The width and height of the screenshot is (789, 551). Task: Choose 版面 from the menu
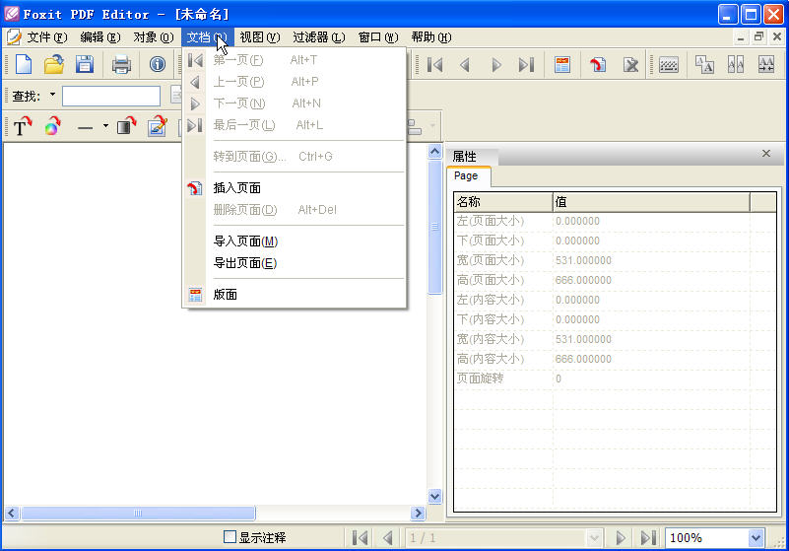pyautogui.click(x=295, y=295)
